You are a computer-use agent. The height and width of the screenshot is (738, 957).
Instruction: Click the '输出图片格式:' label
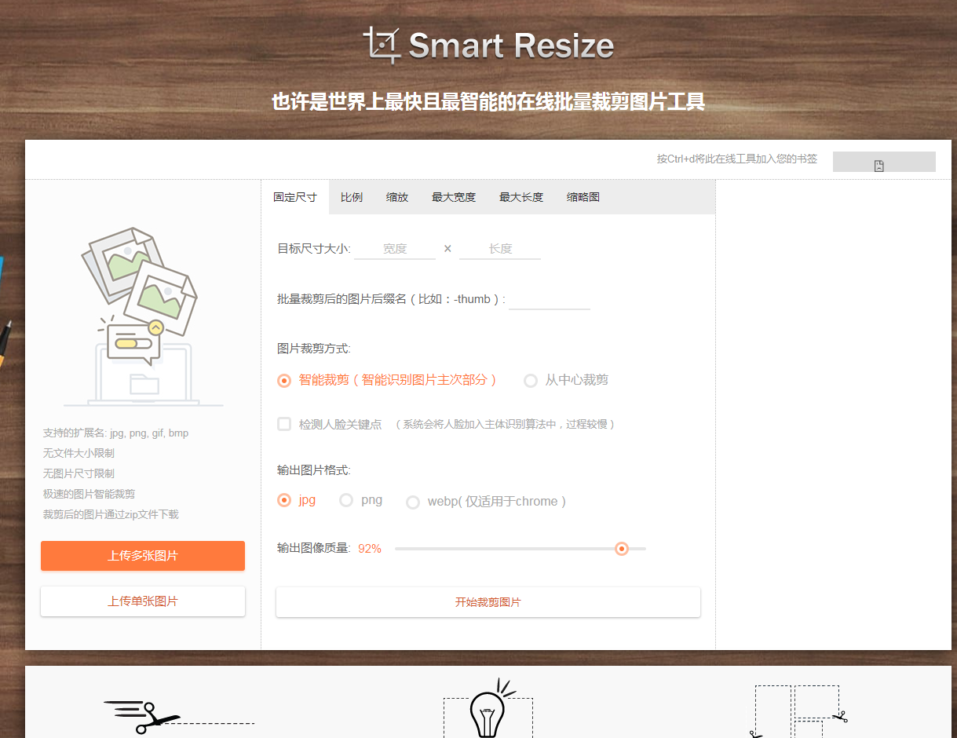[314, 470]
